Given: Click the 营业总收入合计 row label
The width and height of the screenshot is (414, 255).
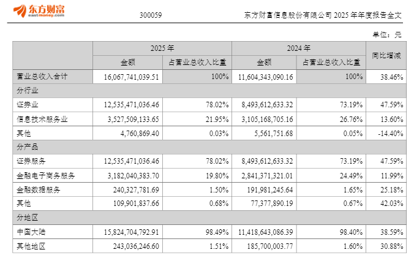Looking at the screenshot, I should [42, 77].
